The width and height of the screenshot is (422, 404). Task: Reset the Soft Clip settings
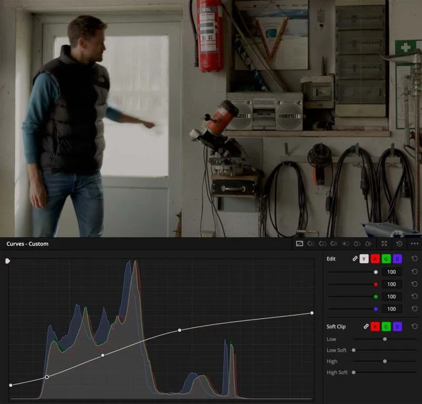point(414,327)
